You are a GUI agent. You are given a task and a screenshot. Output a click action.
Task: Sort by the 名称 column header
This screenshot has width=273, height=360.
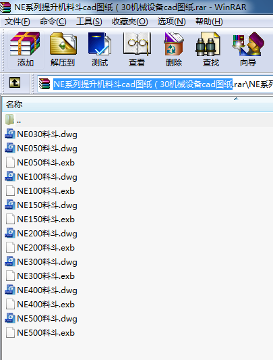[x=138, y=105]
